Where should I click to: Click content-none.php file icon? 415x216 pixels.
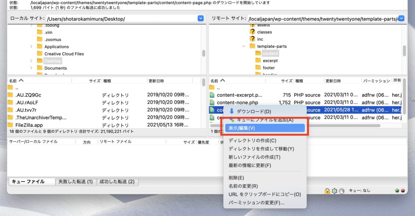click(212, 102)
